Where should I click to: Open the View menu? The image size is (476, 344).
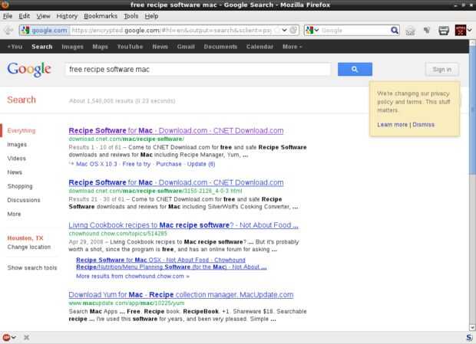pos(43,16)
